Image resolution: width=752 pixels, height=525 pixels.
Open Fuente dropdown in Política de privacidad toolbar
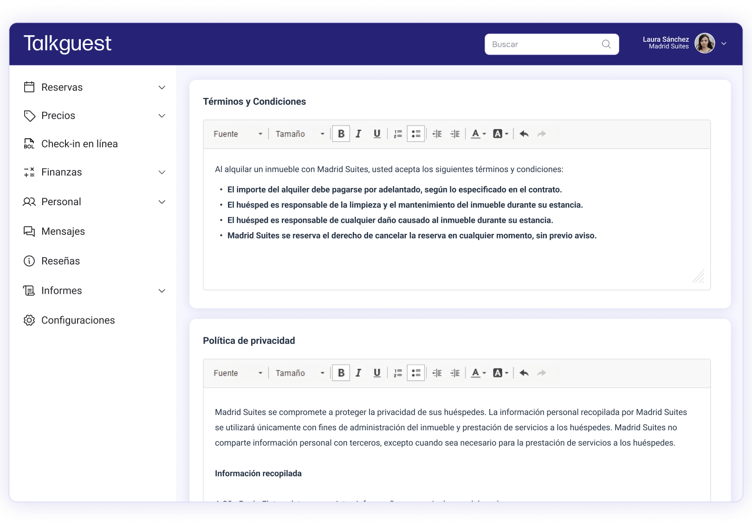point(238,373)
